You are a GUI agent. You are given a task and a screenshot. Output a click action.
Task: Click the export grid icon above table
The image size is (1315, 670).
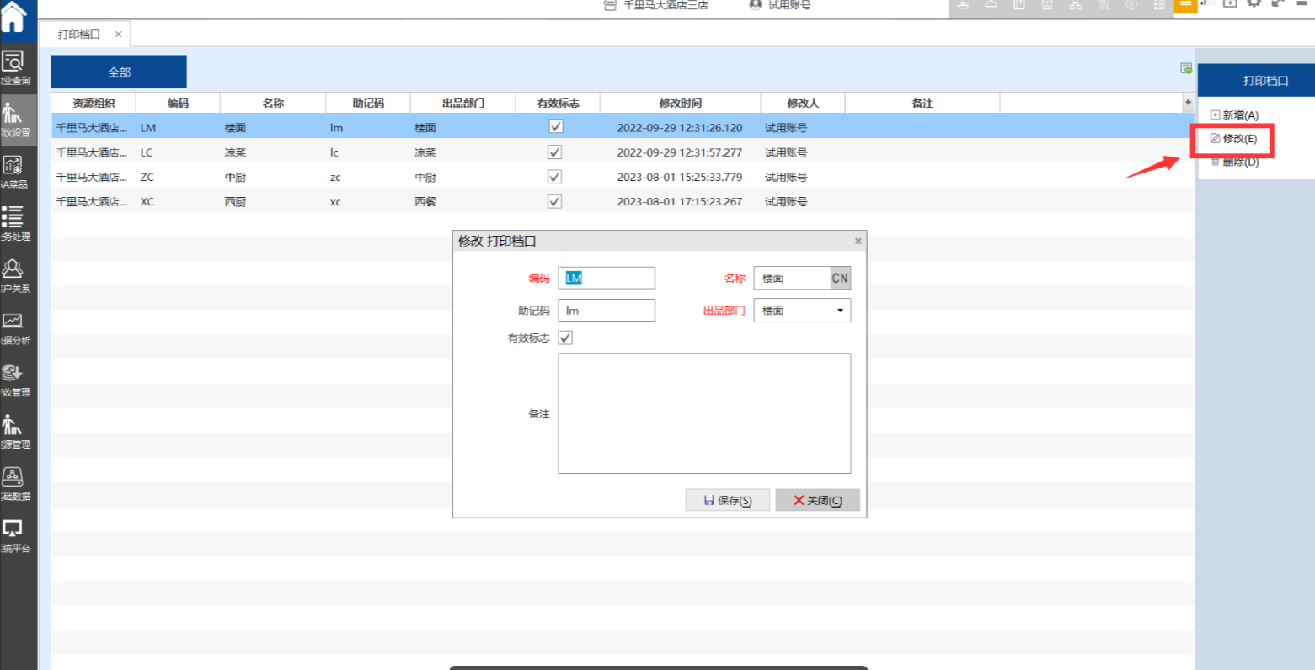[1186, 68]
